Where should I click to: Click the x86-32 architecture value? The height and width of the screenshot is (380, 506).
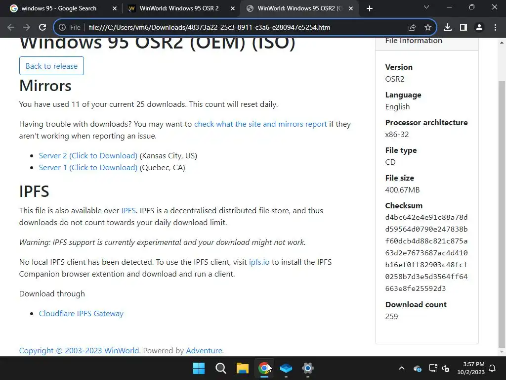click(x=397, y=135)
